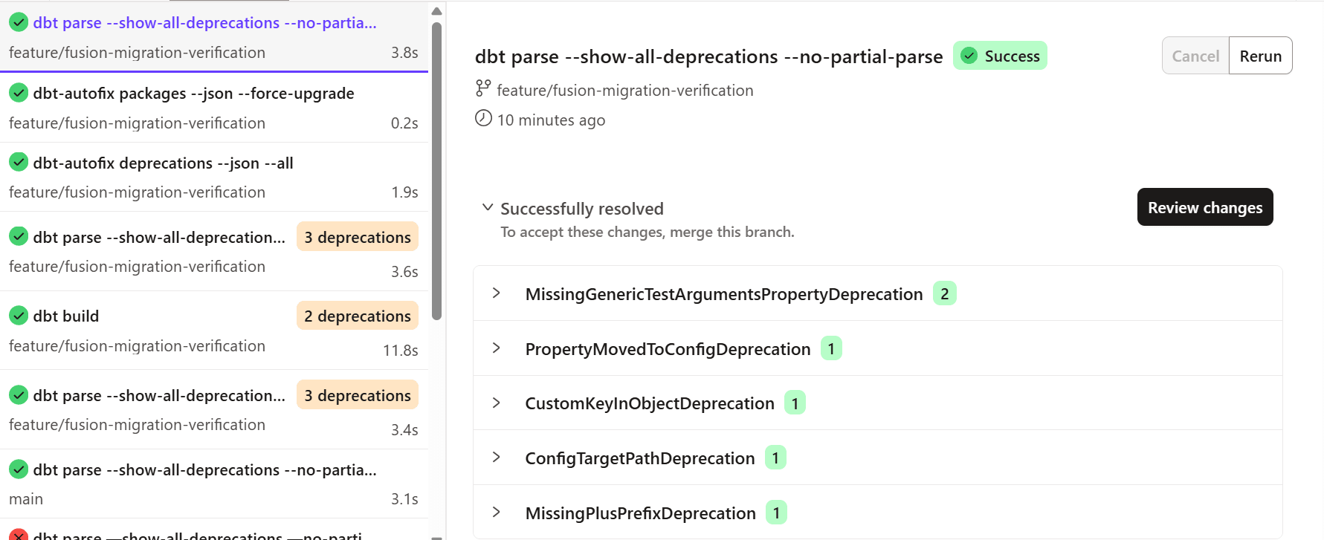The image size is (1324, 540).
Task: Click the branch name under the dbt build run
Action: point(137,346)
